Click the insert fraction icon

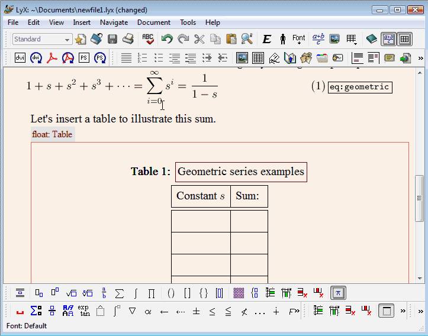(104, 293)
